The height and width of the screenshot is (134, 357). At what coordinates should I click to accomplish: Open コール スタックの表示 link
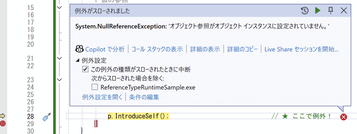pyautogui.click(x=157, y=49)
